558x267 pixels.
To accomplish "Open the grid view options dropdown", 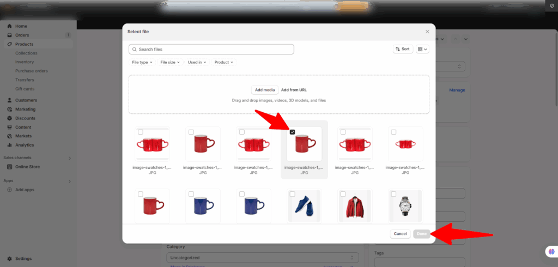I will pyautogui.click(x=422, y=49).
